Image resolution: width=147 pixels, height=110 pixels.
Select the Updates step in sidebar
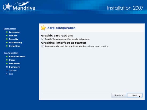[13, 71]
